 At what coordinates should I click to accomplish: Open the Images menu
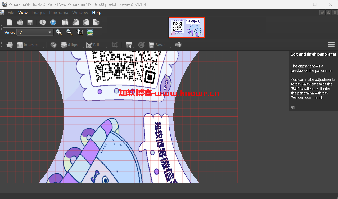[38, 12]
